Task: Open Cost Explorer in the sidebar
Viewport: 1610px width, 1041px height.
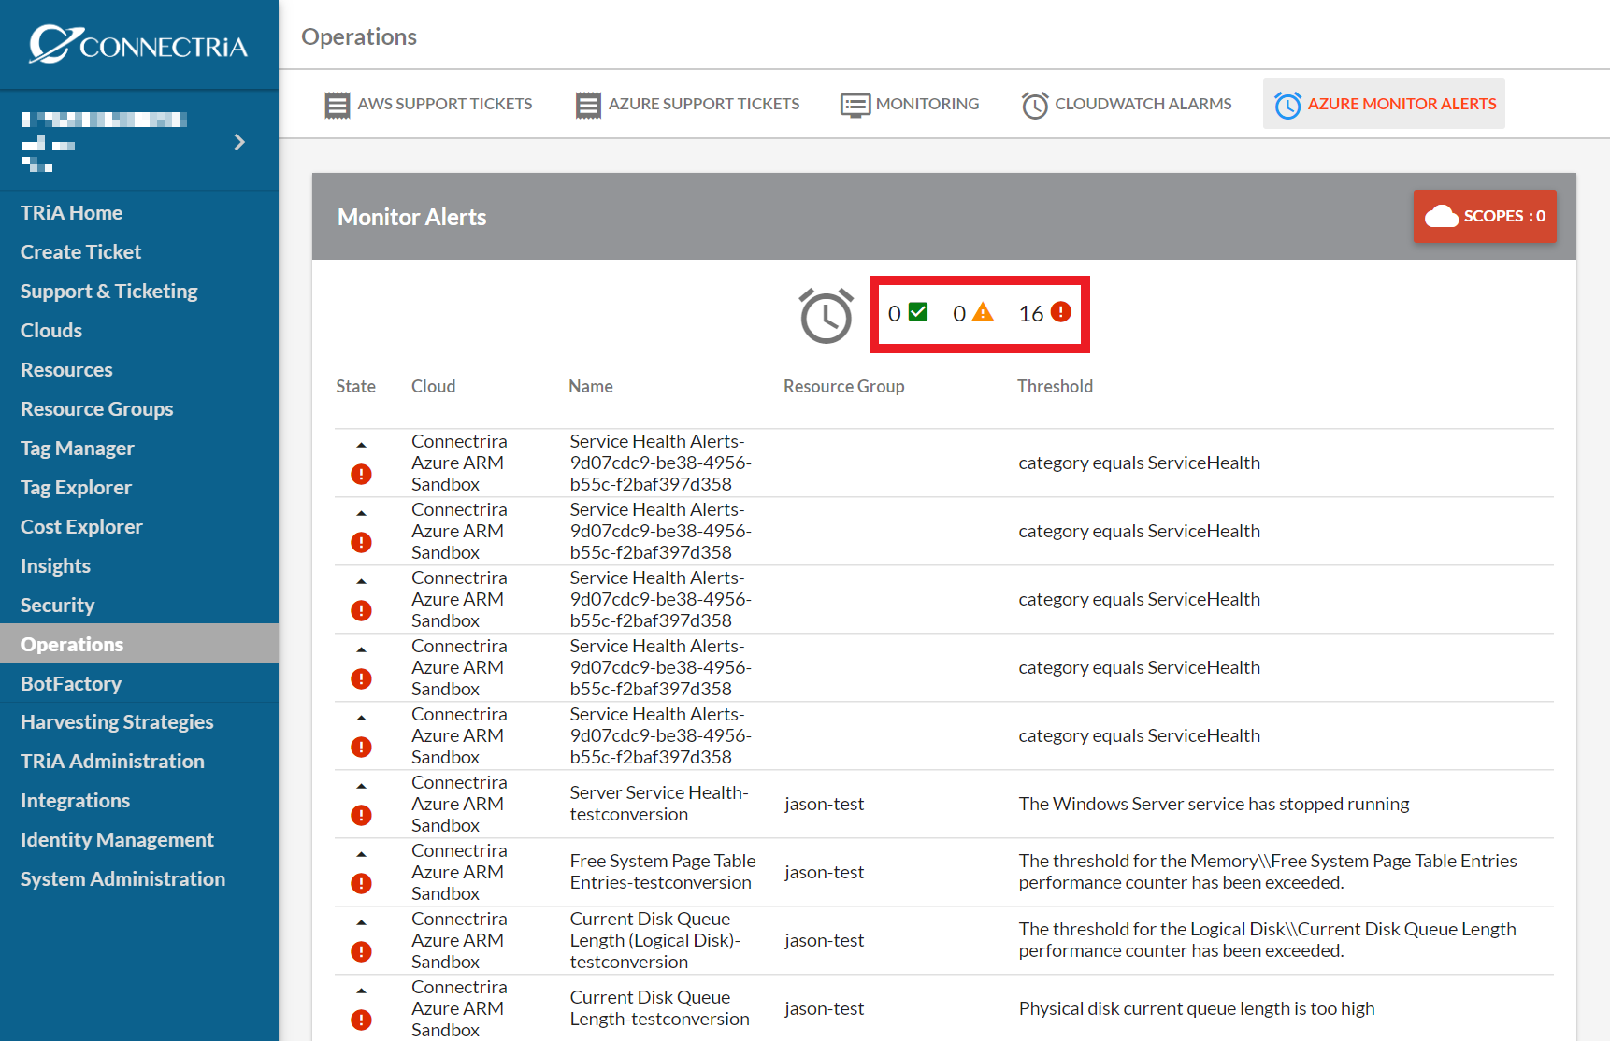Action: click(x=81, y=526)
